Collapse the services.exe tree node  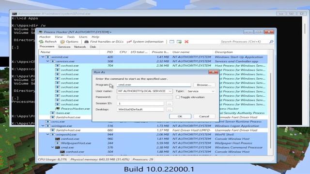(47, 61)
